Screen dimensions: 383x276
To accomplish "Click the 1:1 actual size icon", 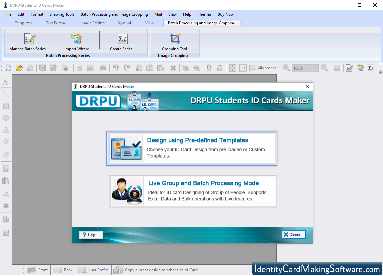I will pyautogui.click(x=243, y=68).
